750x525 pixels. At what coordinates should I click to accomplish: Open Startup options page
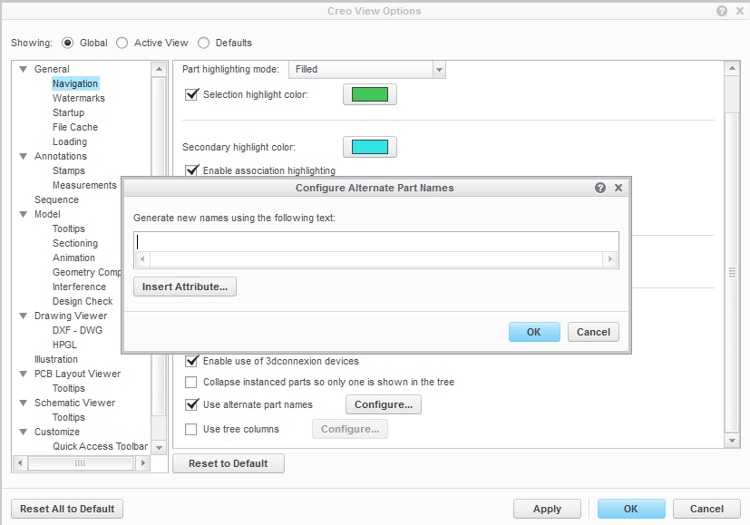click(x=68, y=112)
